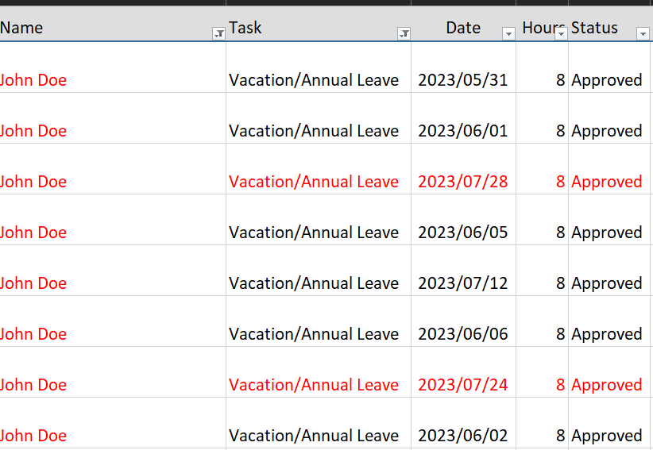
Task: Select the red date cell 2023/07/28
Action: click(x=462, y=182)
